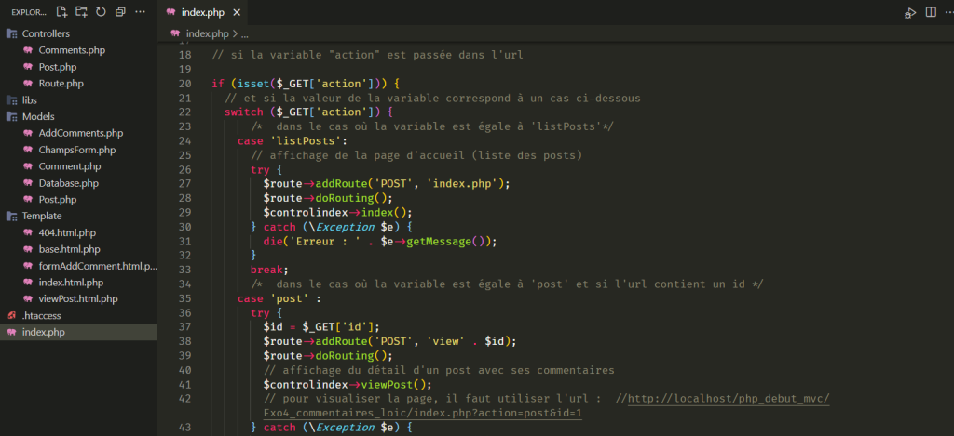Open Route.php in the Controllers folder
Screen dimensions: 954x436
(61, 84)
